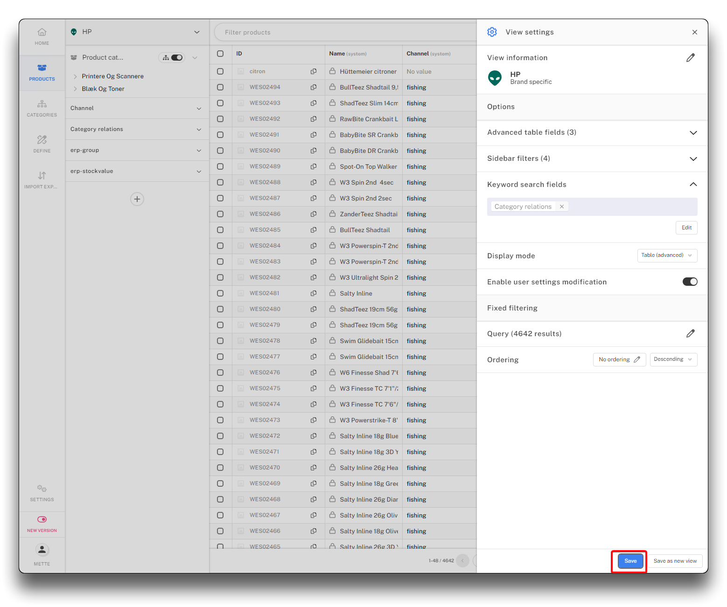Copy the ID of product WES02494
This screenshot has height=607, width=727.
pos(314,87)
